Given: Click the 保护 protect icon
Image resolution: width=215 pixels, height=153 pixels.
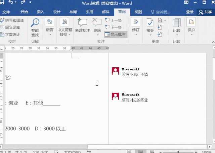Looking at the screenshot, I should point(191,22).
